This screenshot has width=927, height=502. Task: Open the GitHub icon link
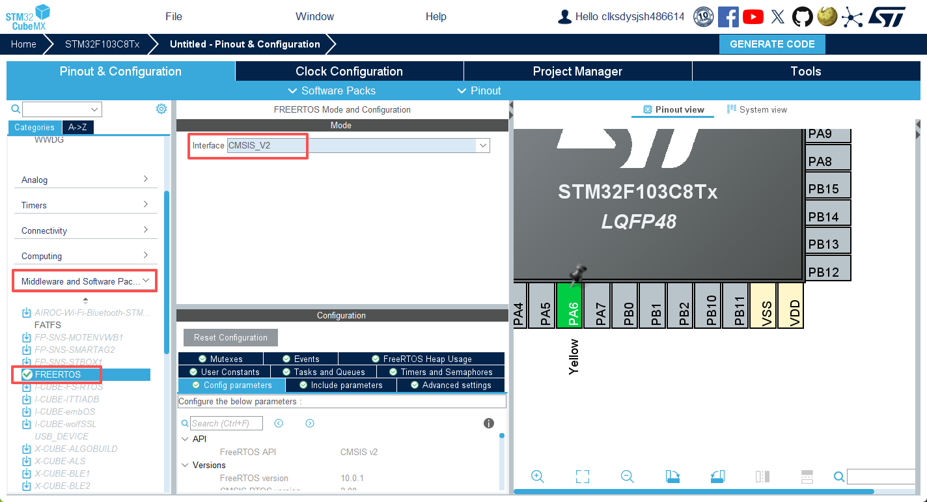click(803, 16)
